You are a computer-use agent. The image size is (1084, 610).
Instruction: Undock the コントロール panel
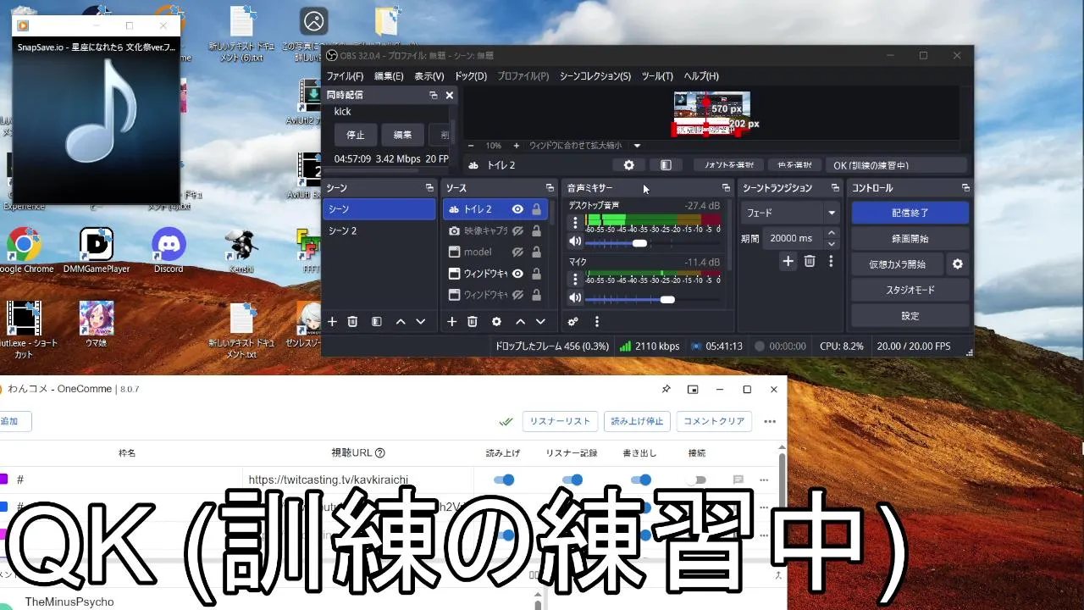(965, 188)
